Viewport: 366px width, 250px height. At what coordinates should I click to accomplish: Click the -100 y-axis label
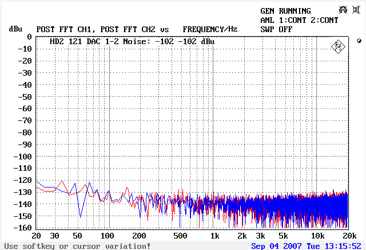(23, 157)
